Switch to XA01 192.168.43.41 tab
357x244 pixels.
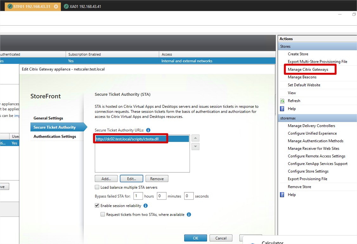82,7
